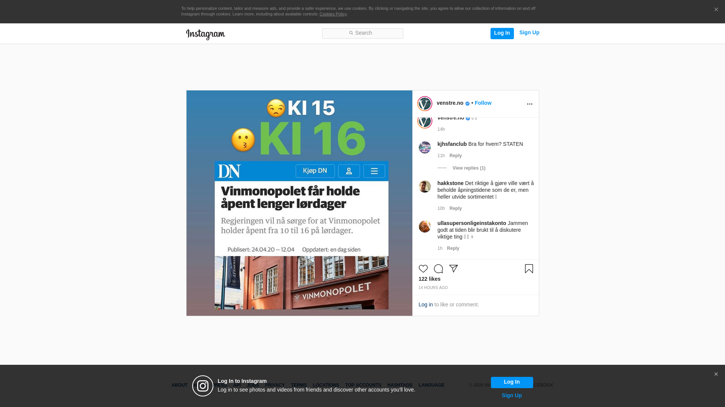This screenshot has width=725, height=407.
Task: Open the Cookies Policy link
Action: (333, 14)
